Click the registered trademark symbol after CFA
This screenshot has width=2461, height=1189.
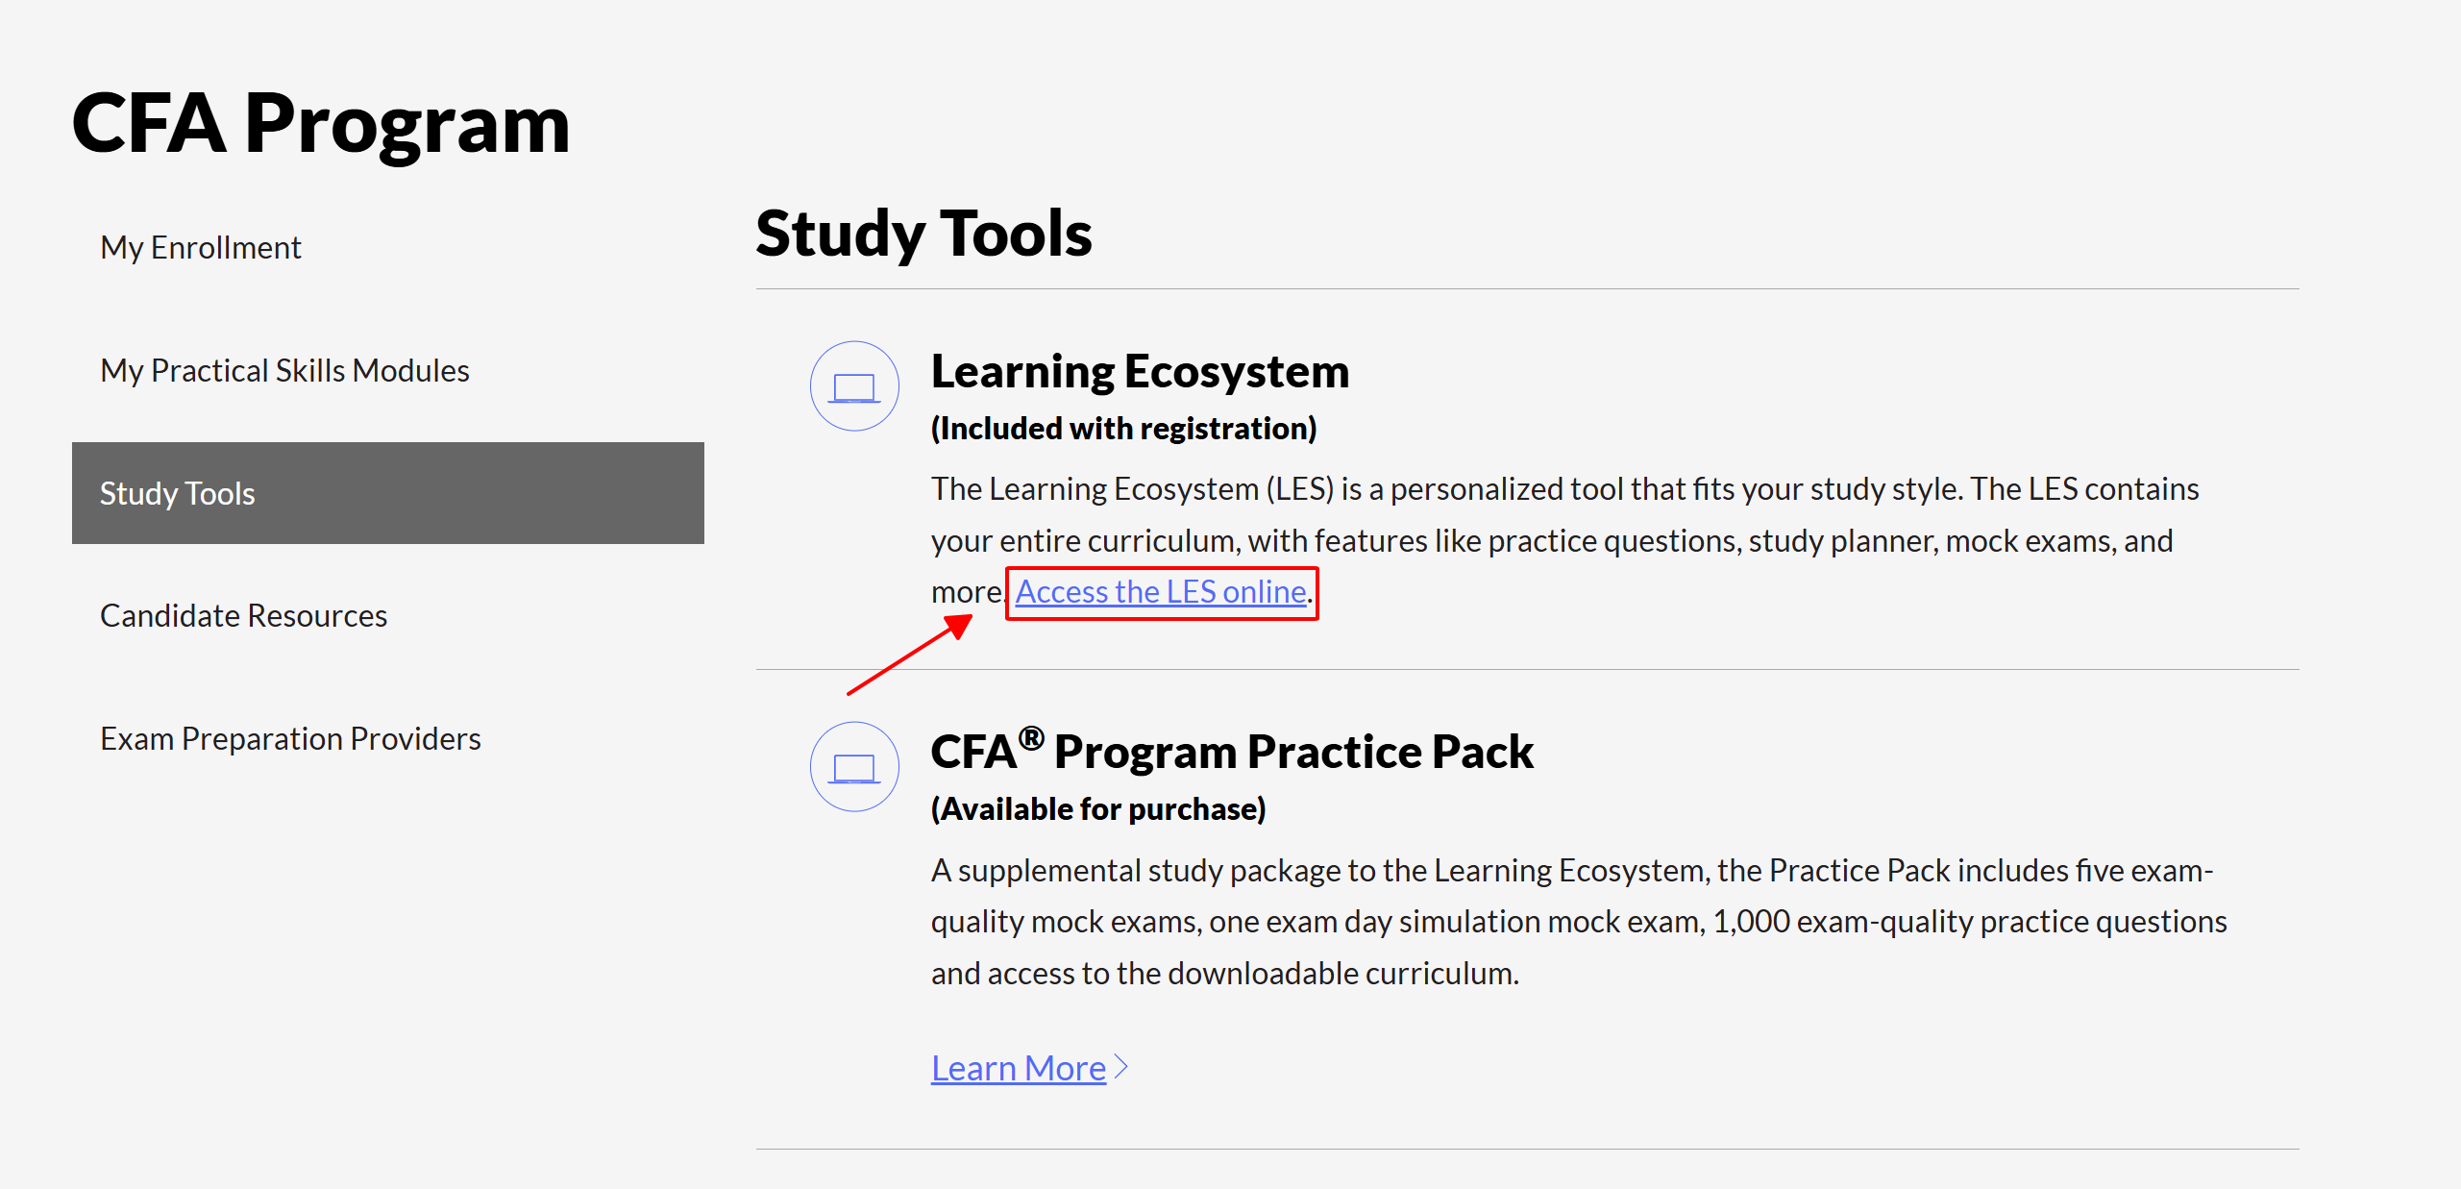click(1031, 738)
